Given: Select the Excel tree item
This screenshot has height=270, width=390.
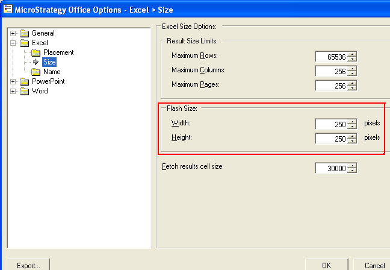Looking at the screenshot, I should tap(40, 43).
